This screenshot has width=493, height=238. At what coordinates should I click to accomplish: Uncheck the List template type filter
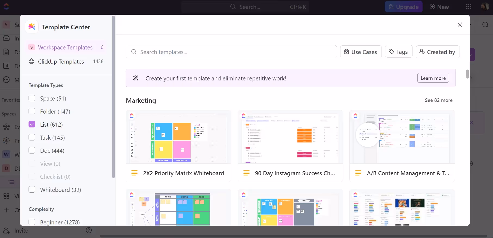click(x=32, y=124)
